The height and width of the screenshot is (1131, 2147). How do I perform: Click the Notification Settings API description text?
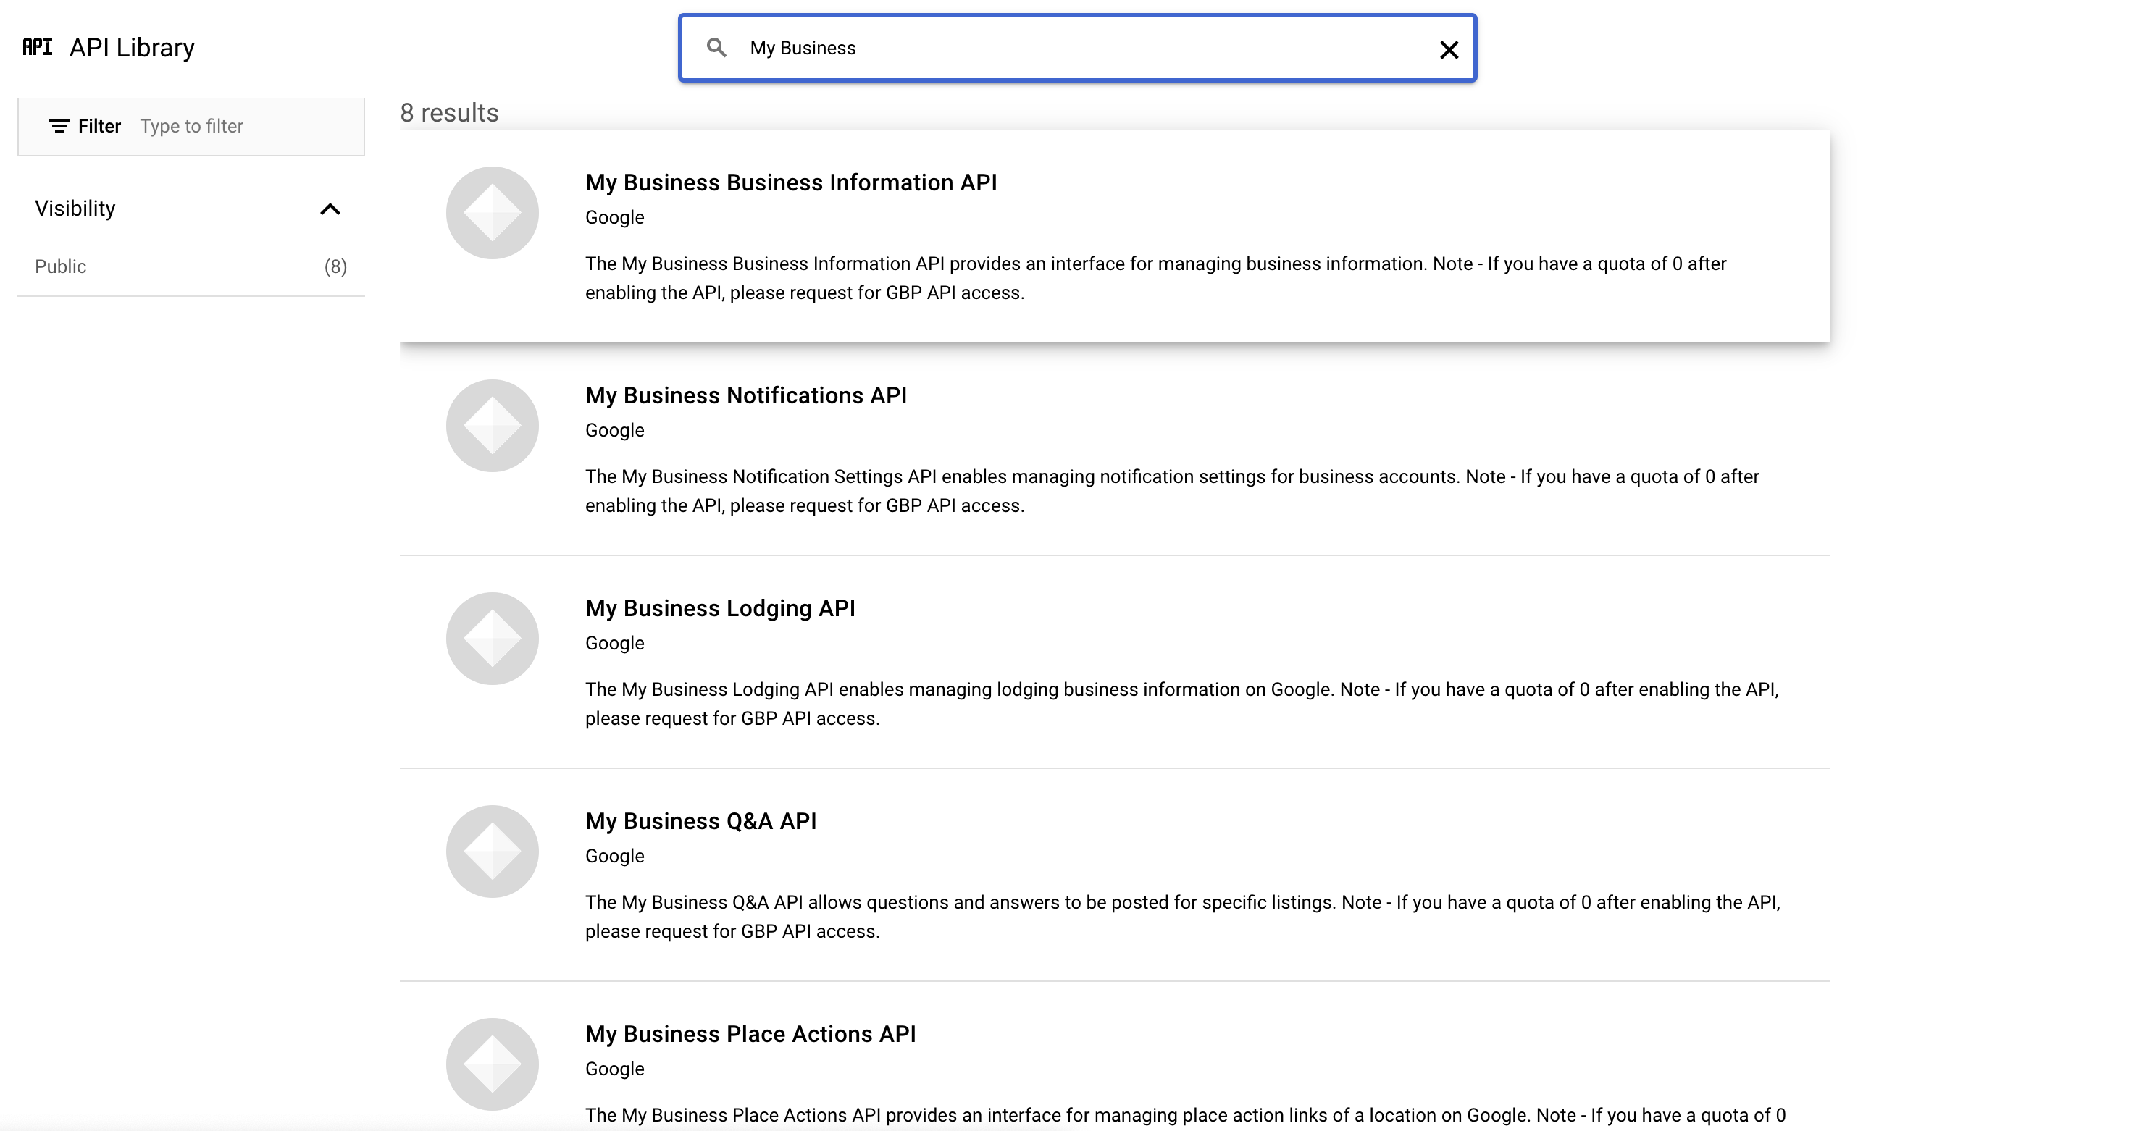point(1172,492)
